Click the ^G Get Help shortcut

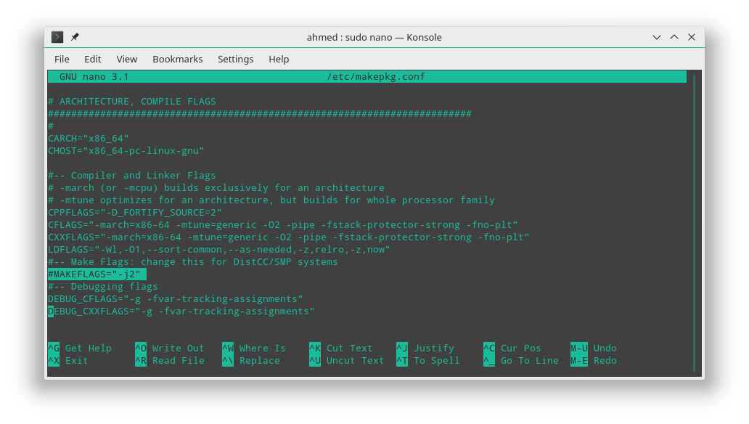click(x=80, y=348)
